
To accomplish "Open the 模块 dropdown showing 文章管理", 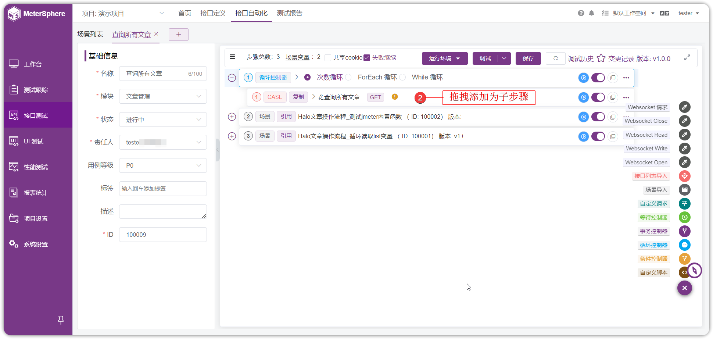I will 163,96.
